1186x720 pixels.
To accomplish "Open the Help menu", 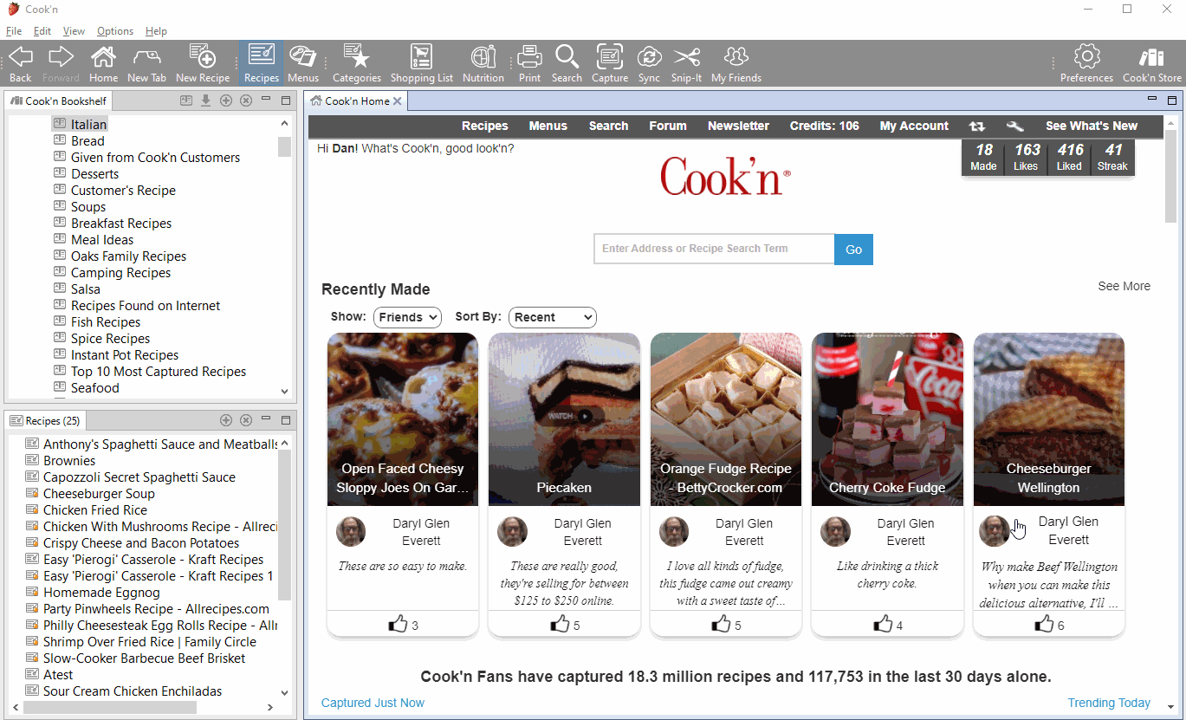I will coord(157,31).
